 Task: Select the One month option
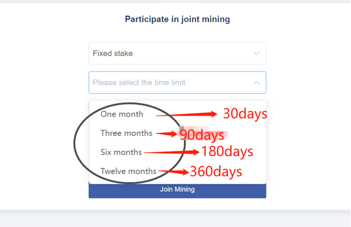point(122,114)
